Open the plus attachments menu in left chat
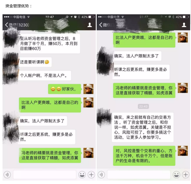 point(91,175)
